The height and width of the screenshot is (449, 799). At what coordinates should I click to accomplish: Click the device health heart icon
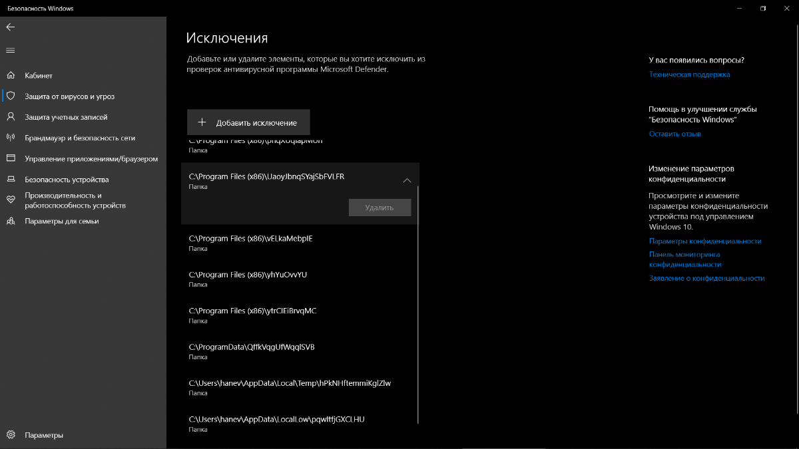[x=10, y=200]
